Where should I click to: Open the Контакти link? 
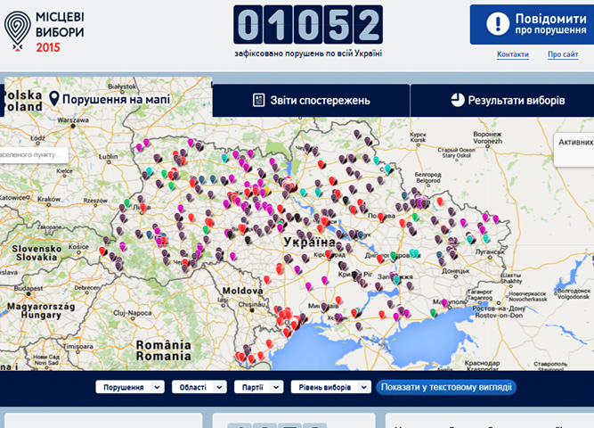(513, 54)
